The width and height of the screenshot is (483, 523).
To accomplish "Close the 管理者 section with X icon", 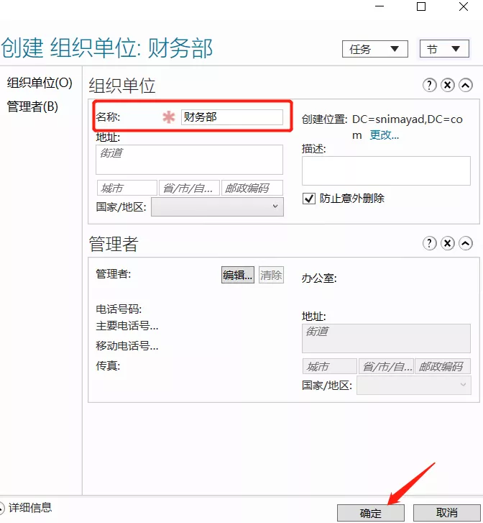I will click(x=448, y=244).
